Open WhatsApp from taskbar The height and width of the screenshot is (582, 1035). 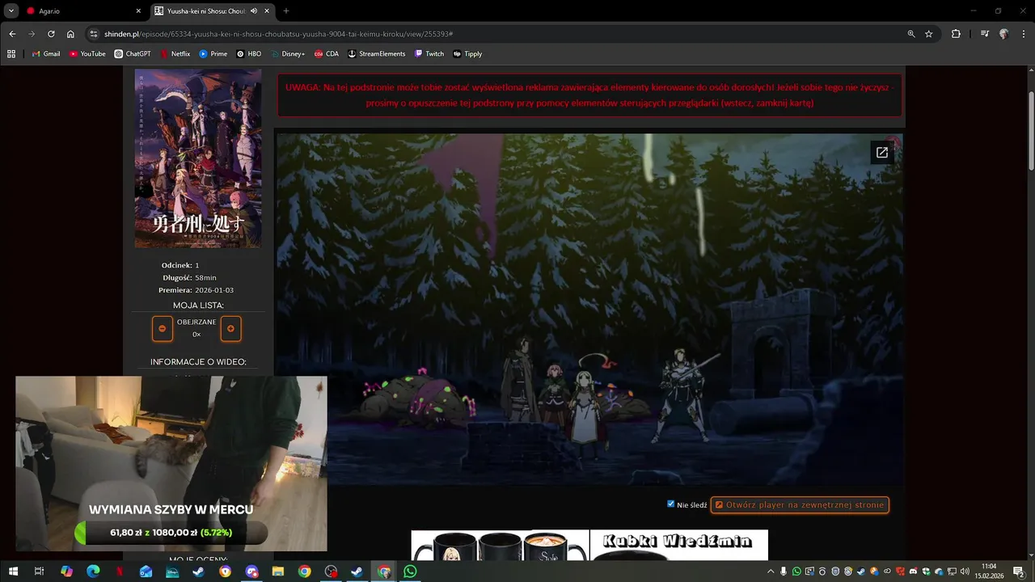(x=410, y=571)
